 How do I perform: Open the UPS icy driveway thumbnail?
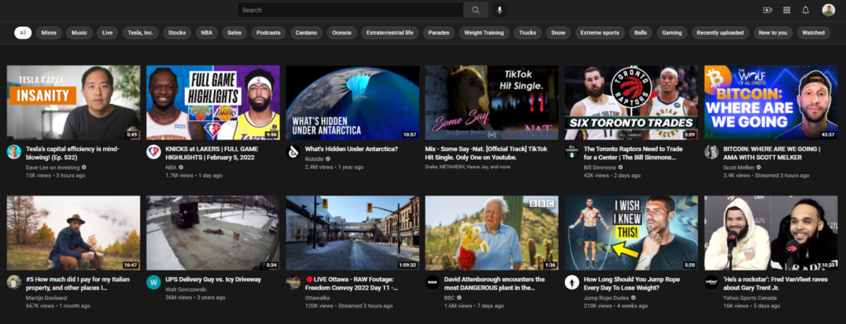[213, 233]
